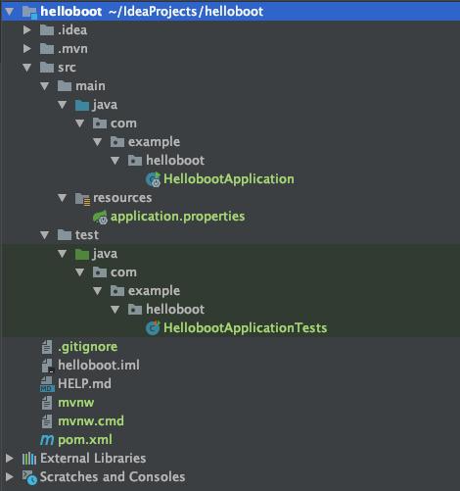Screen dimensions: 460x491
Task: Click the resources folder icon
Action: 82,198
